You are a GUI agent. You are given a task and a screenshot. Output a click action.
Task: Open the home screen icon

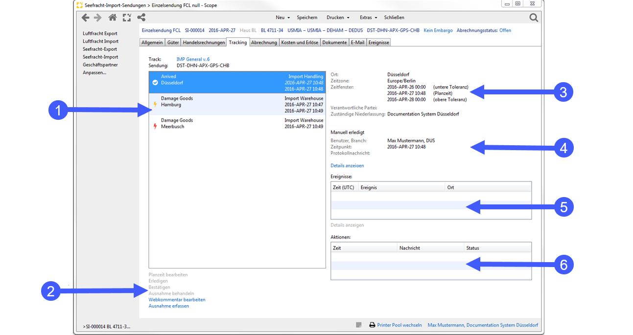(113, 17)
